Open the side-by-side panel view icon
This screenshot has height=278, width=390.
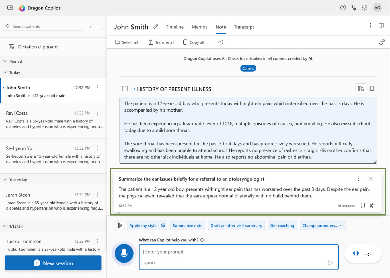(381, 25)
